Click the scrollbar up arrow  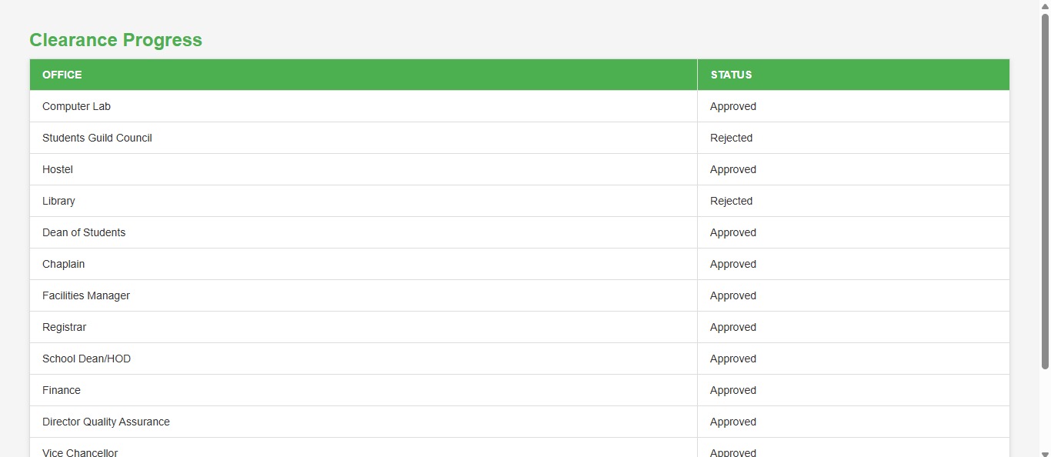click(x=1045, y=6)
